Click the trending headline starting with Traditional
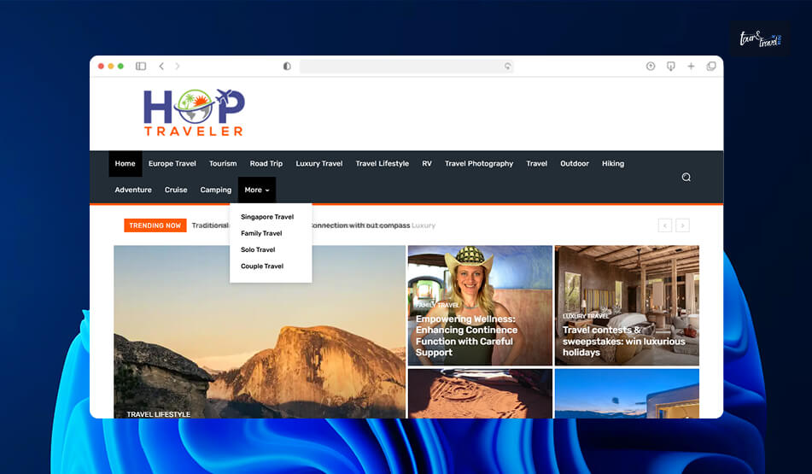 [x=210, y=225]
